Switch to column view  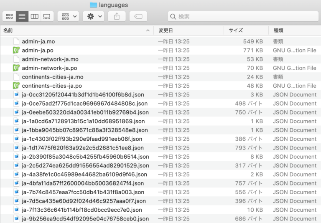click(34, 16)
